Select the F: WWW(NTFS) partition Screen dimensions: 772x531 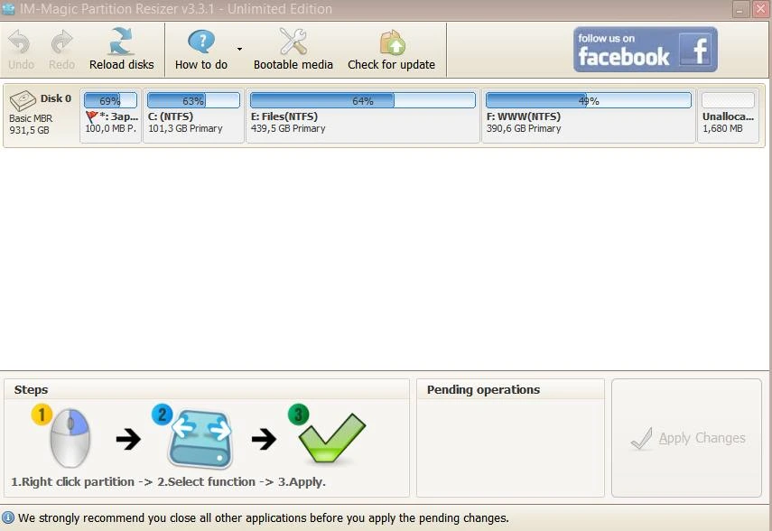[x=589, y=116]
